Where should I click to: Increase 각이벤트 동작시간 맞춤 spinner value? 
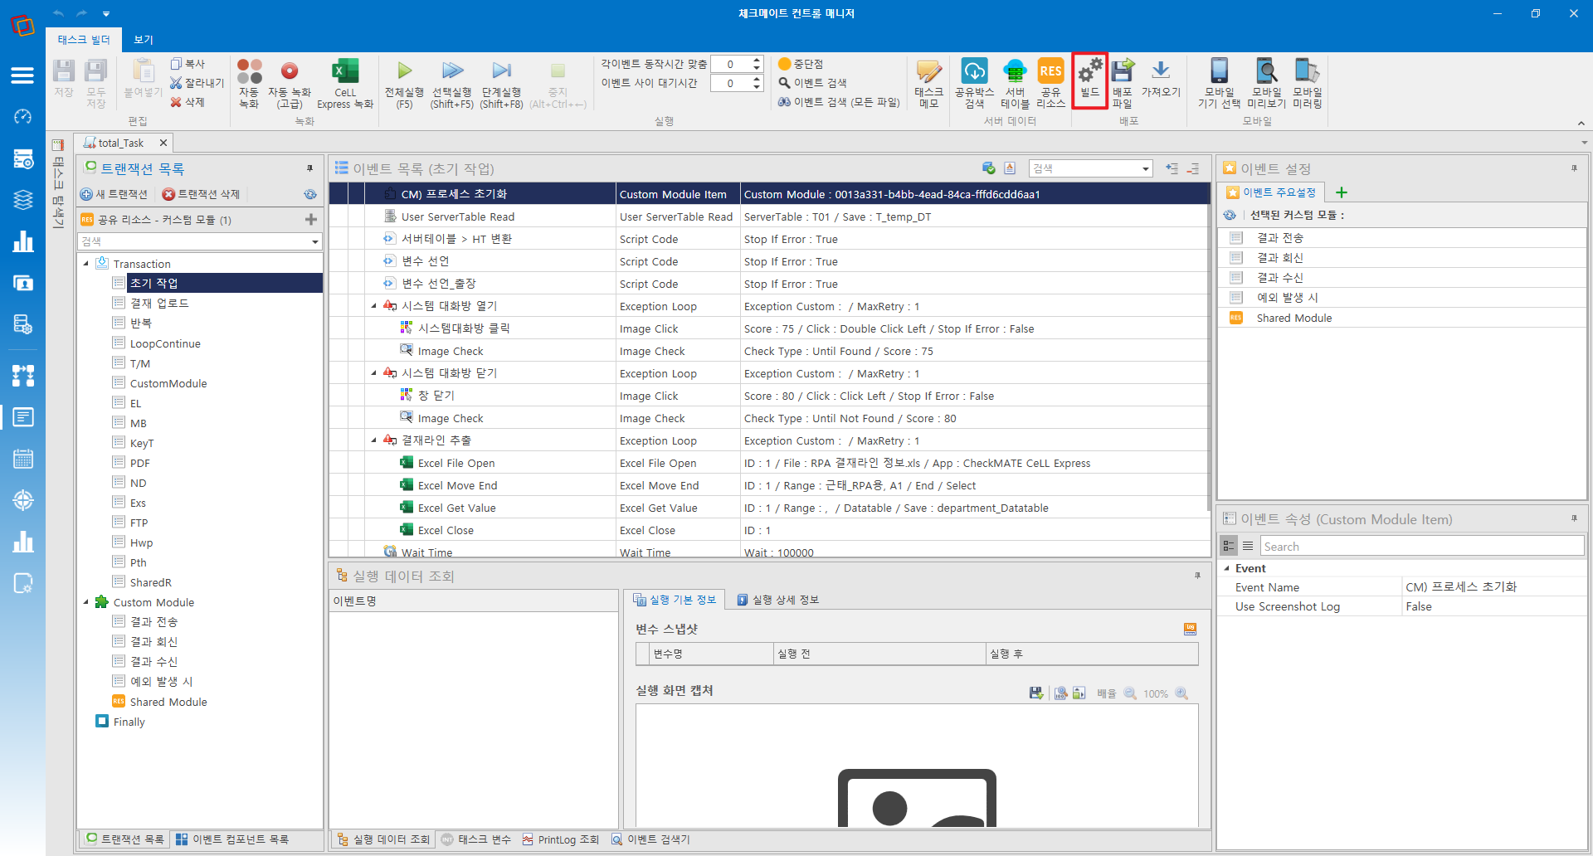click(x=757, y=60)
